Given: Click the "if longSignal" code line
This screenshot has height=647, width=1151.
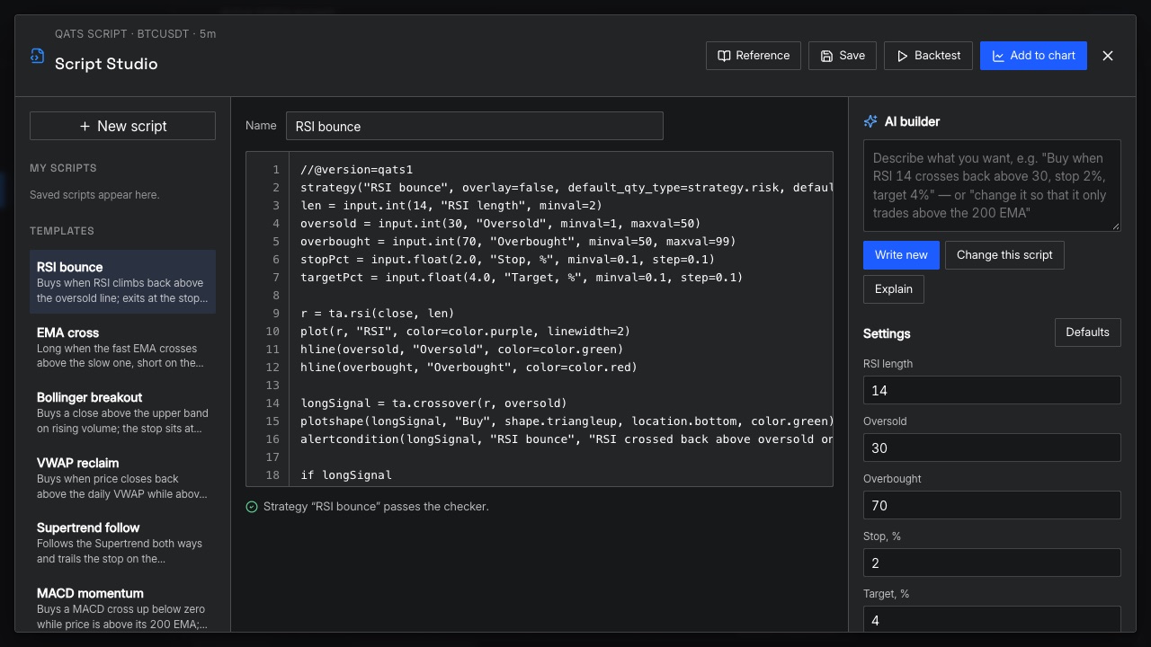Looking at the screenshot, I should pos(346,475).
